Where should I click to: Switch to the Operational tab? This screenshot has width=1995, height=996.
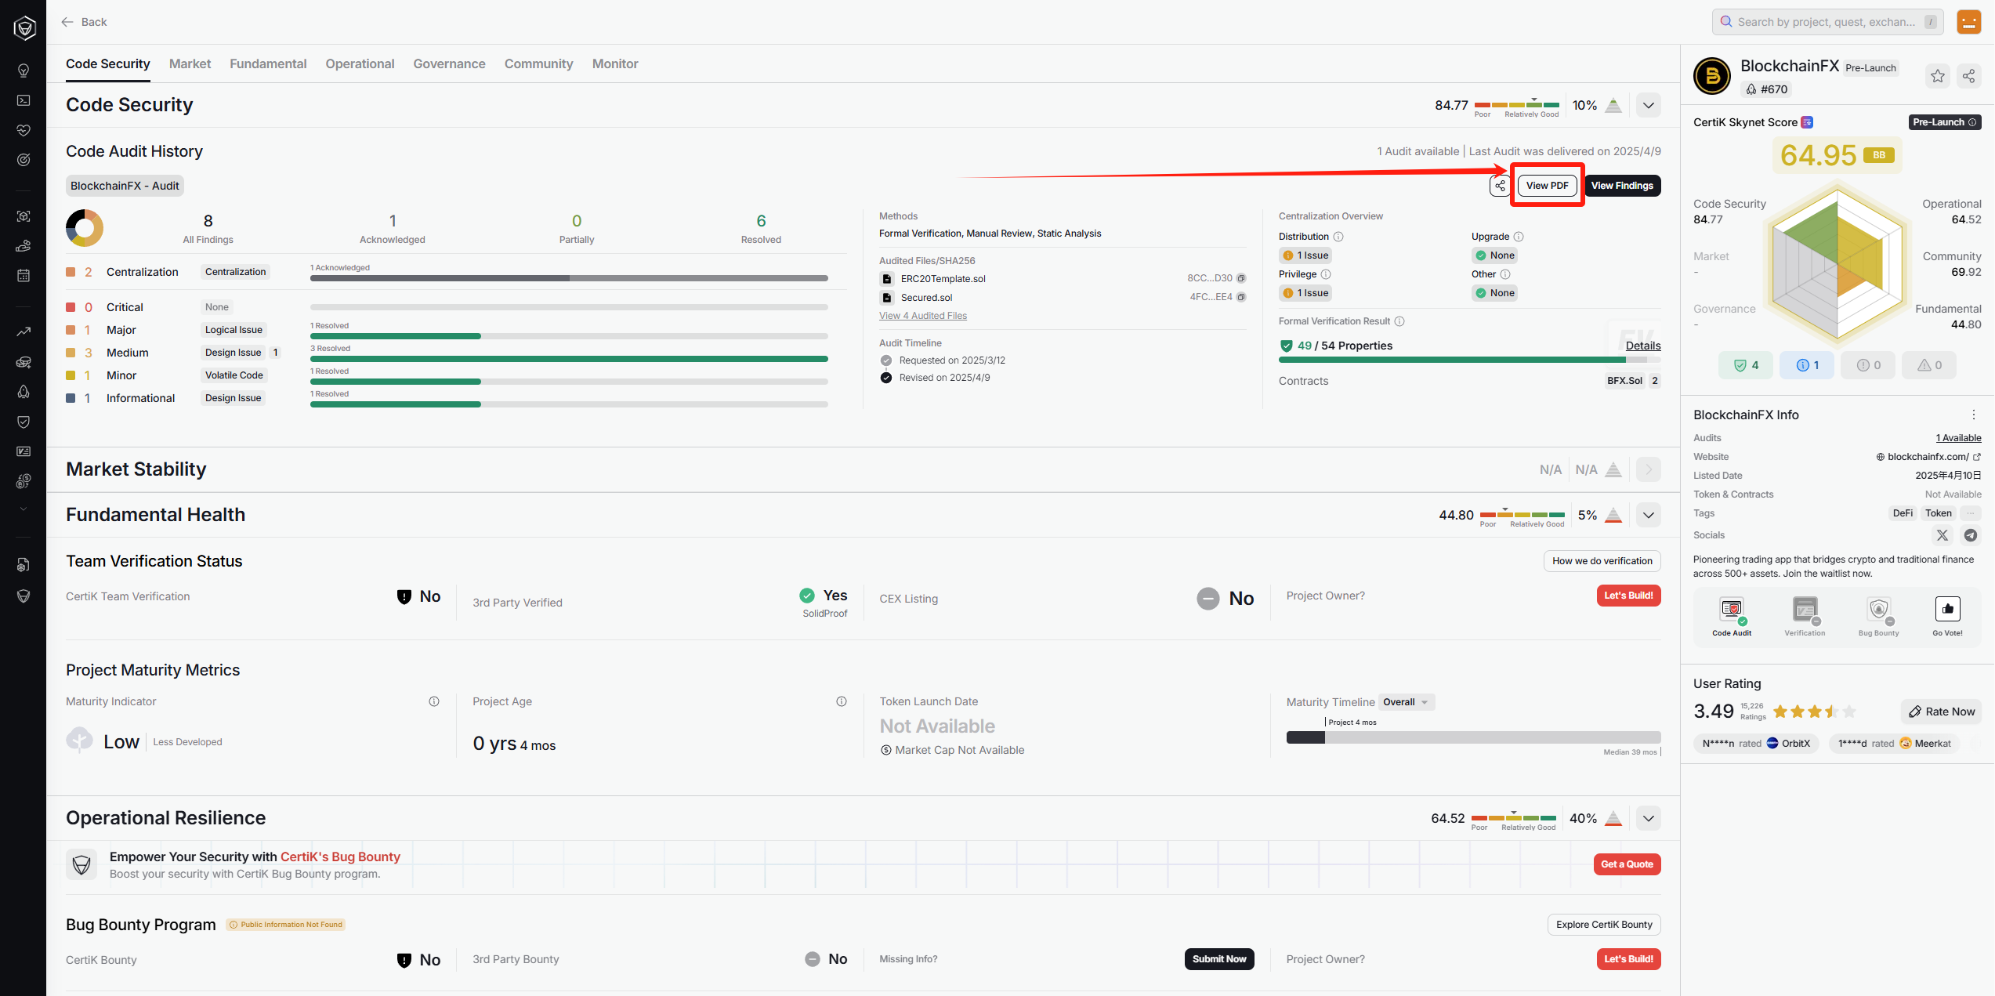pos(360,63)
